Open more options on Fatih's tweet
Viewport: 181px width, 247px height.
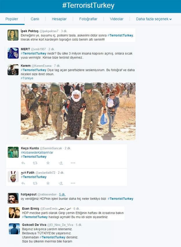pos(73,183)
